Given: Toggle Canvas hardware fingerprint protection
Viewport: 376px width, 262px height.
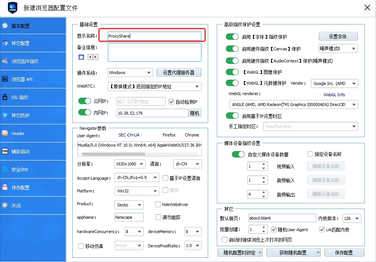Looking at the screenshot, I should tap(232, 48).
